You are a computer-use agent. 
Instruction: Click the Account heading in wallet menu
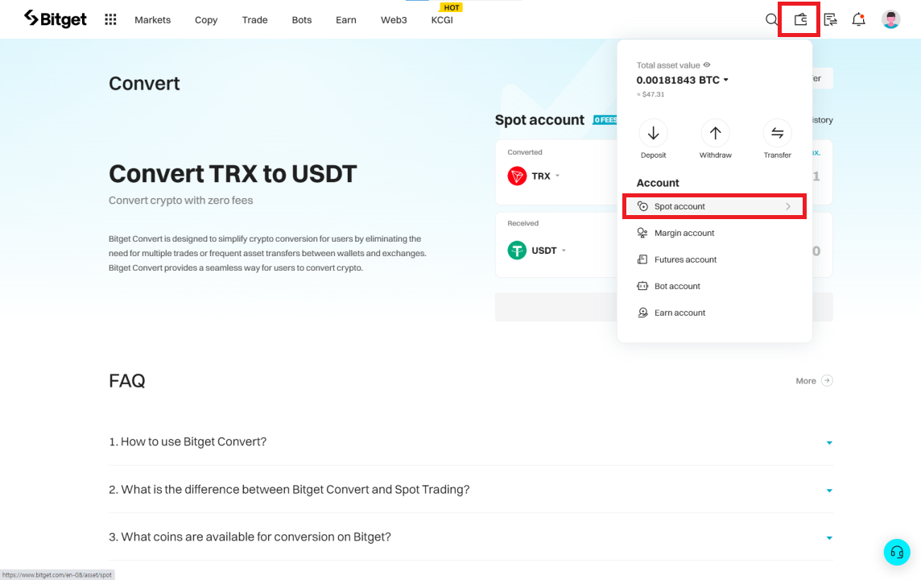pos(658,183)
